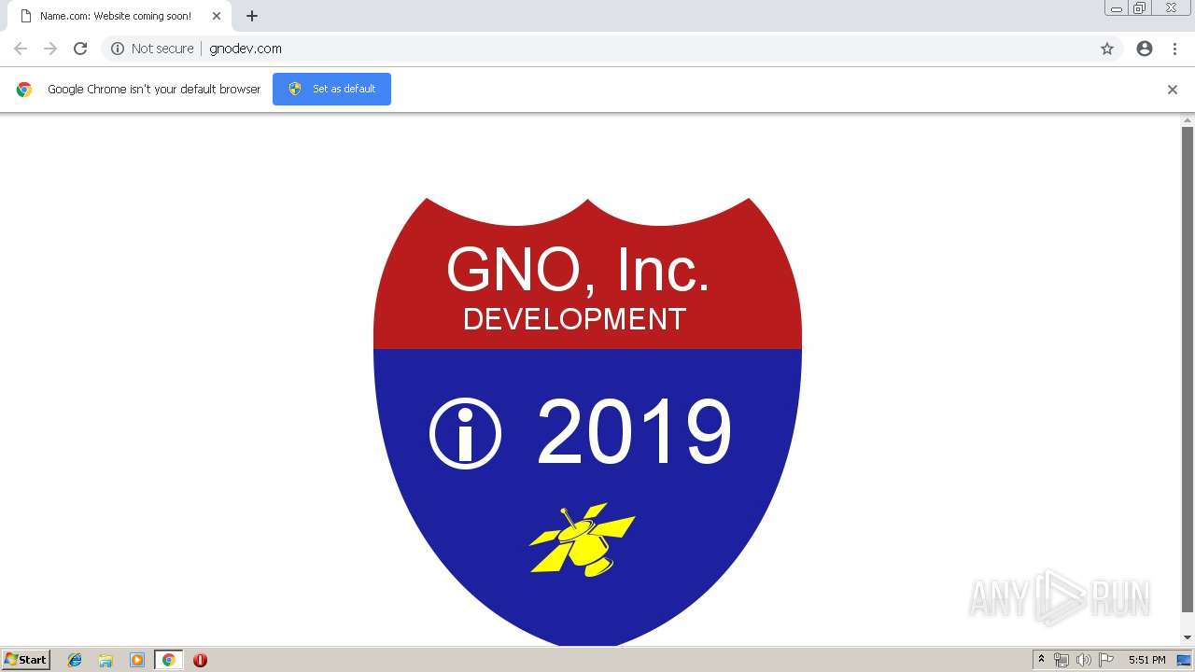This screenshot has height=672, width=1195.
Task: Click the red Opera taskbar icon
Action: point(200,660)
